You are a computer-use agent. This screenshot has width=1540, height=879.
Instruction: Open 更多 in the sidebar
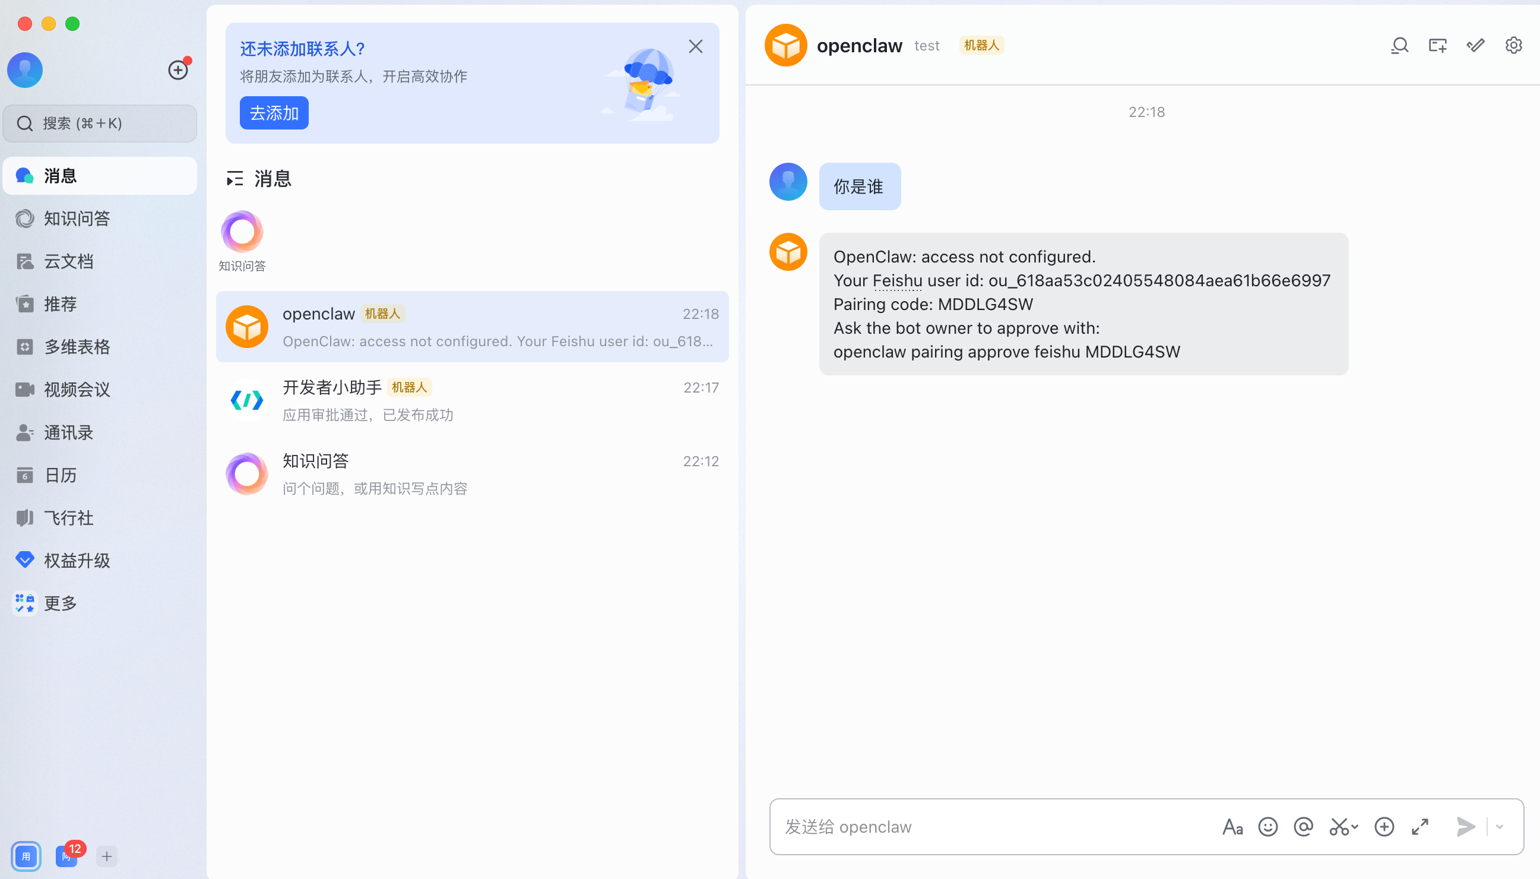click(x=61, y=603)
